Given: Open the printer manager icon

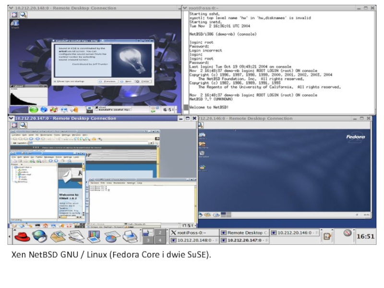Looking at the screenshot, I should (x=130, y=237).
